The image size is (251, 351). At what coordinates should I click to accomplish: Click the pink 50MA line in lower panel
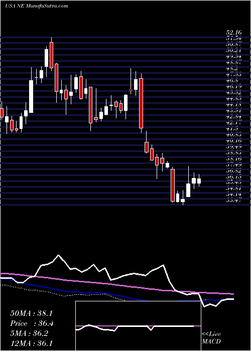pyautogui.click(x=116, y=285)
